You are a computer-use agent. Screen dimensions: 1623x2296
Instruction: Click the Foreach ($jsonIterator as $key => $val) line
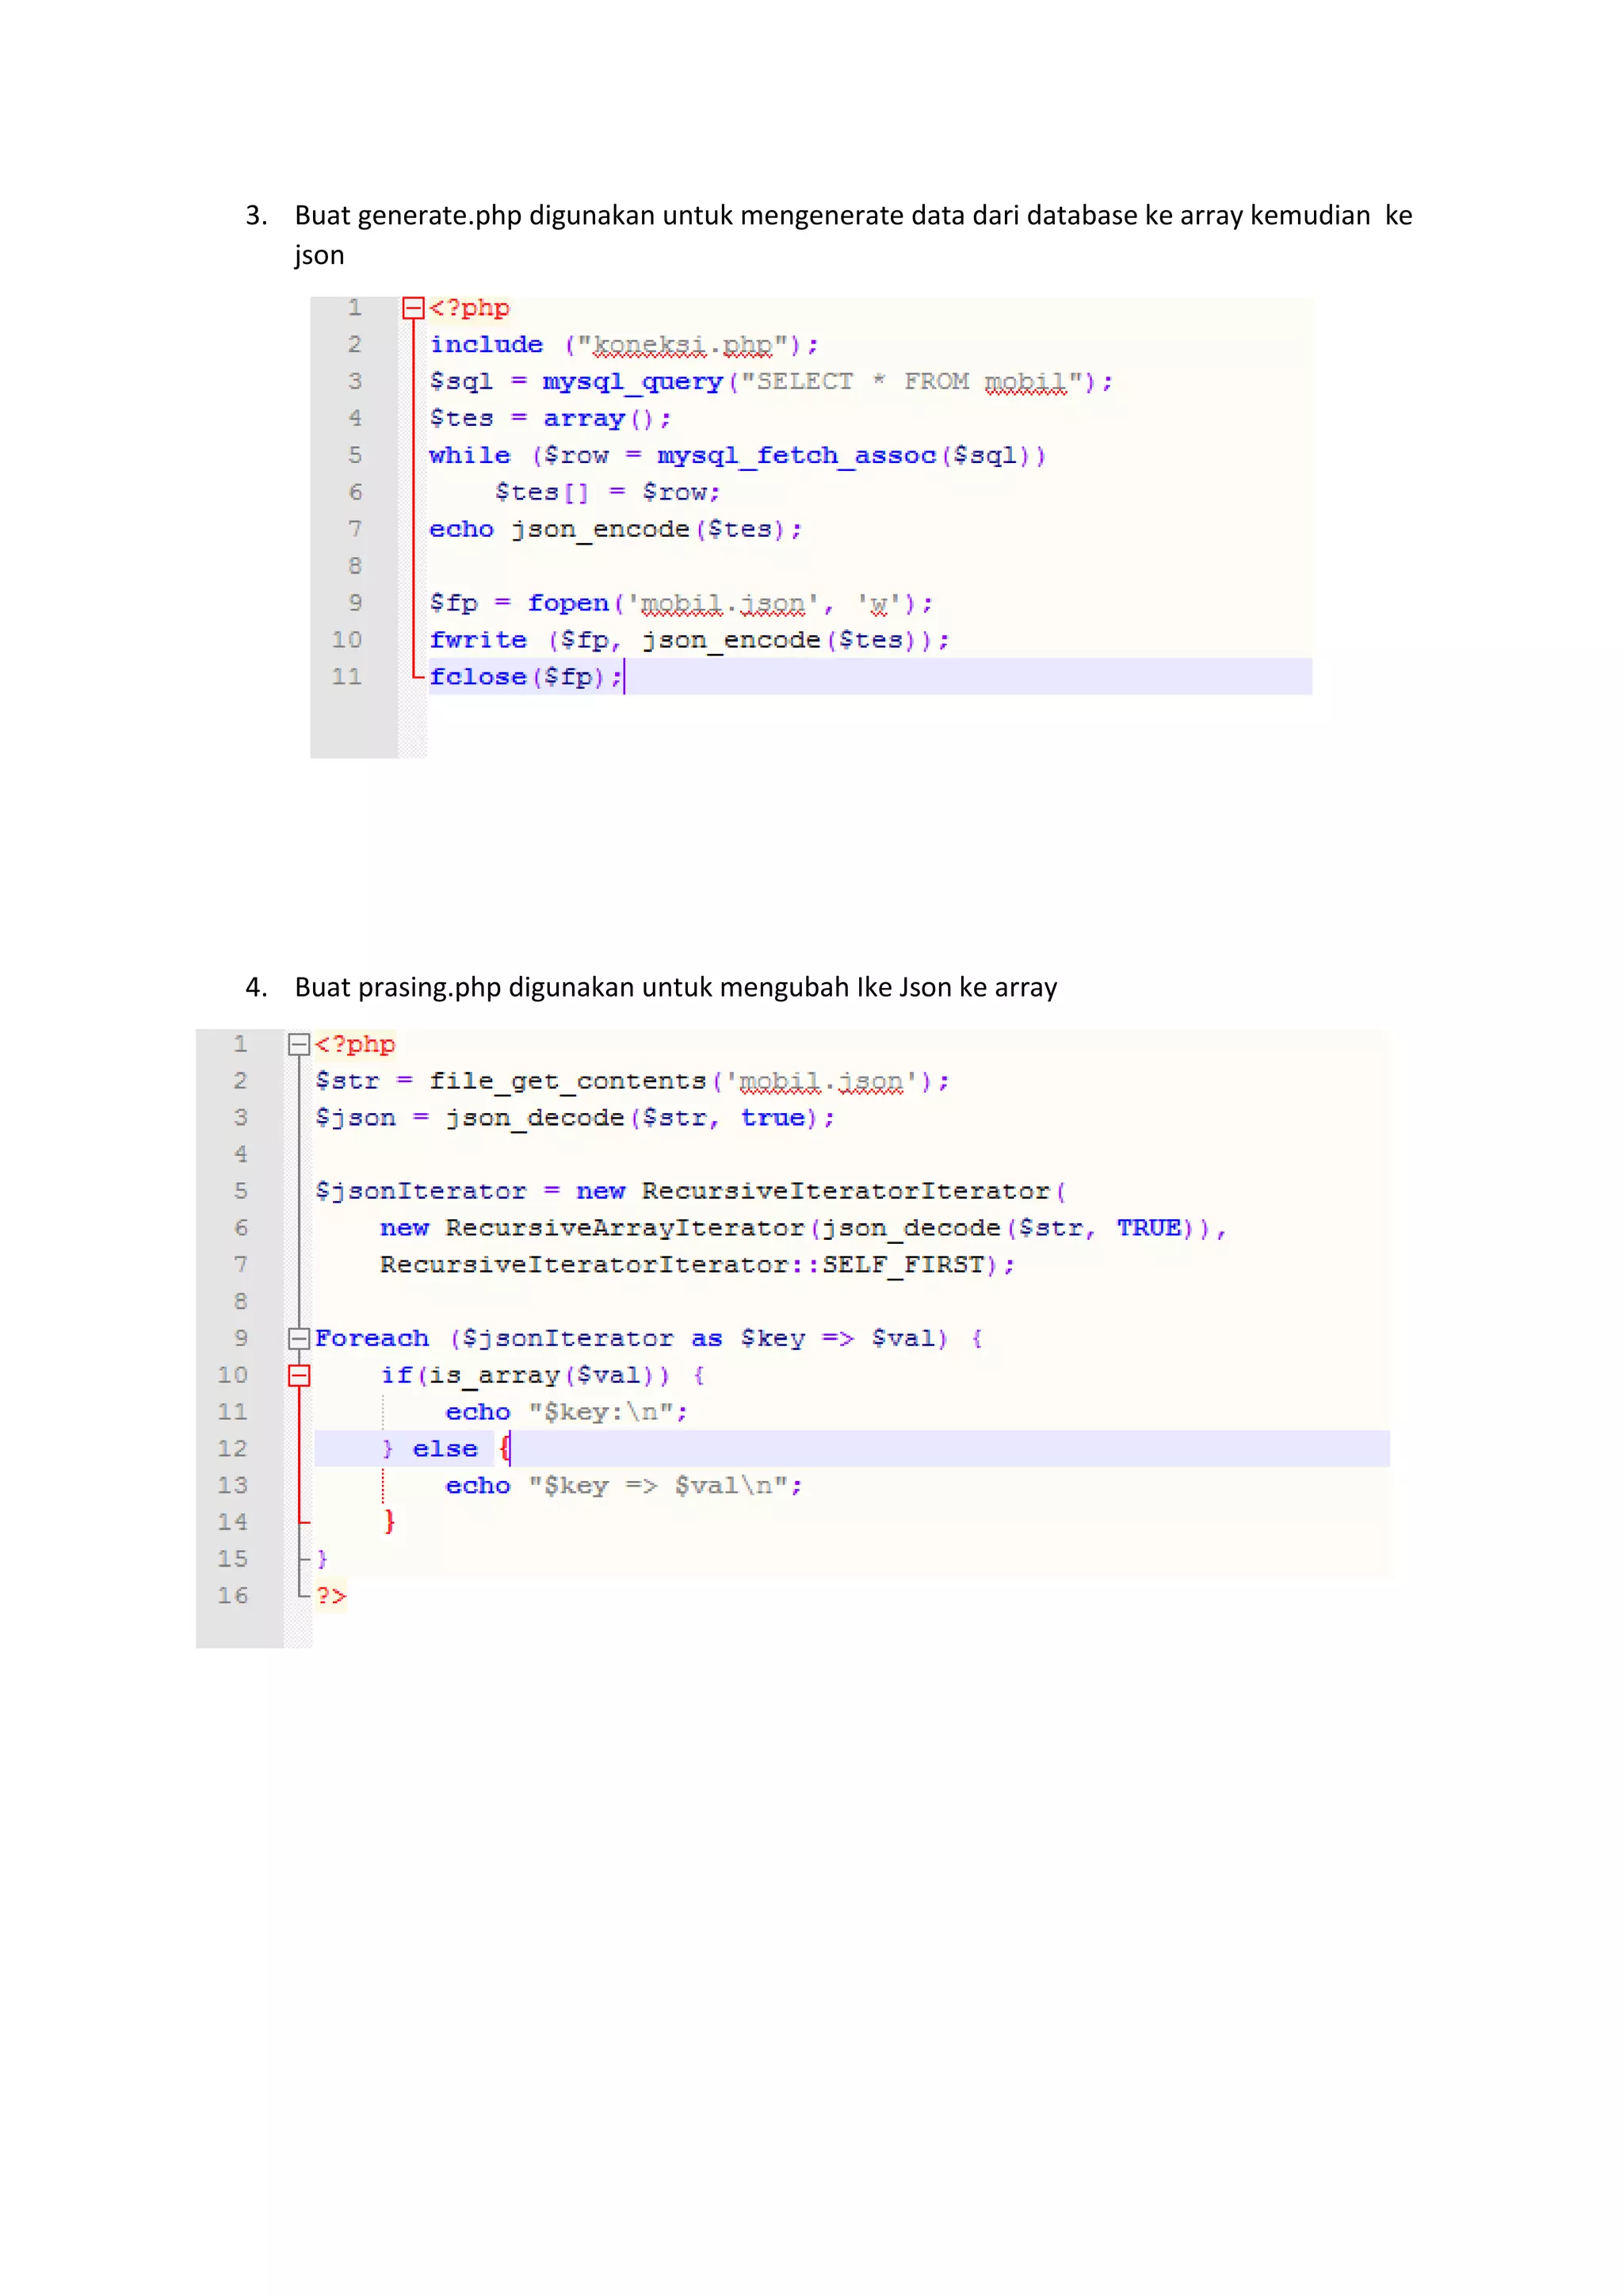[648, 1339]
